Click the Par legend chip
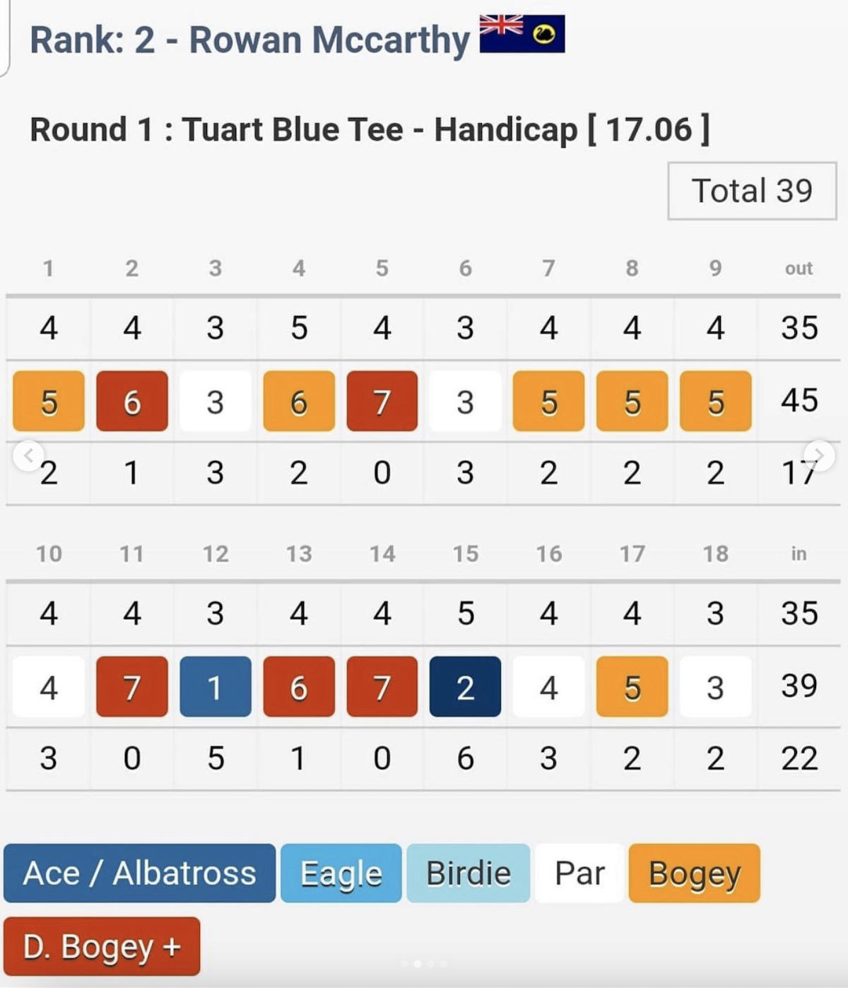This screenshot has height=988, width=848. tap(579, 873)
